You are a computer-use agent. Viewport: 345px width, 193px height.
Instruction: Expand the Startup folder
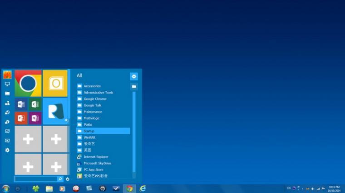(x=89, y=131)
